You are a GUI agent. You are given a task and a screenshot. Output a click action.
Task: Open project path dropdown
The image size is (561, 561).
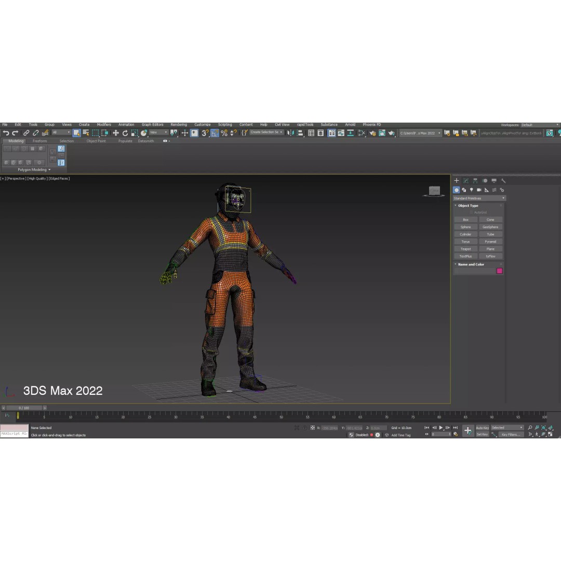(420, 133)
